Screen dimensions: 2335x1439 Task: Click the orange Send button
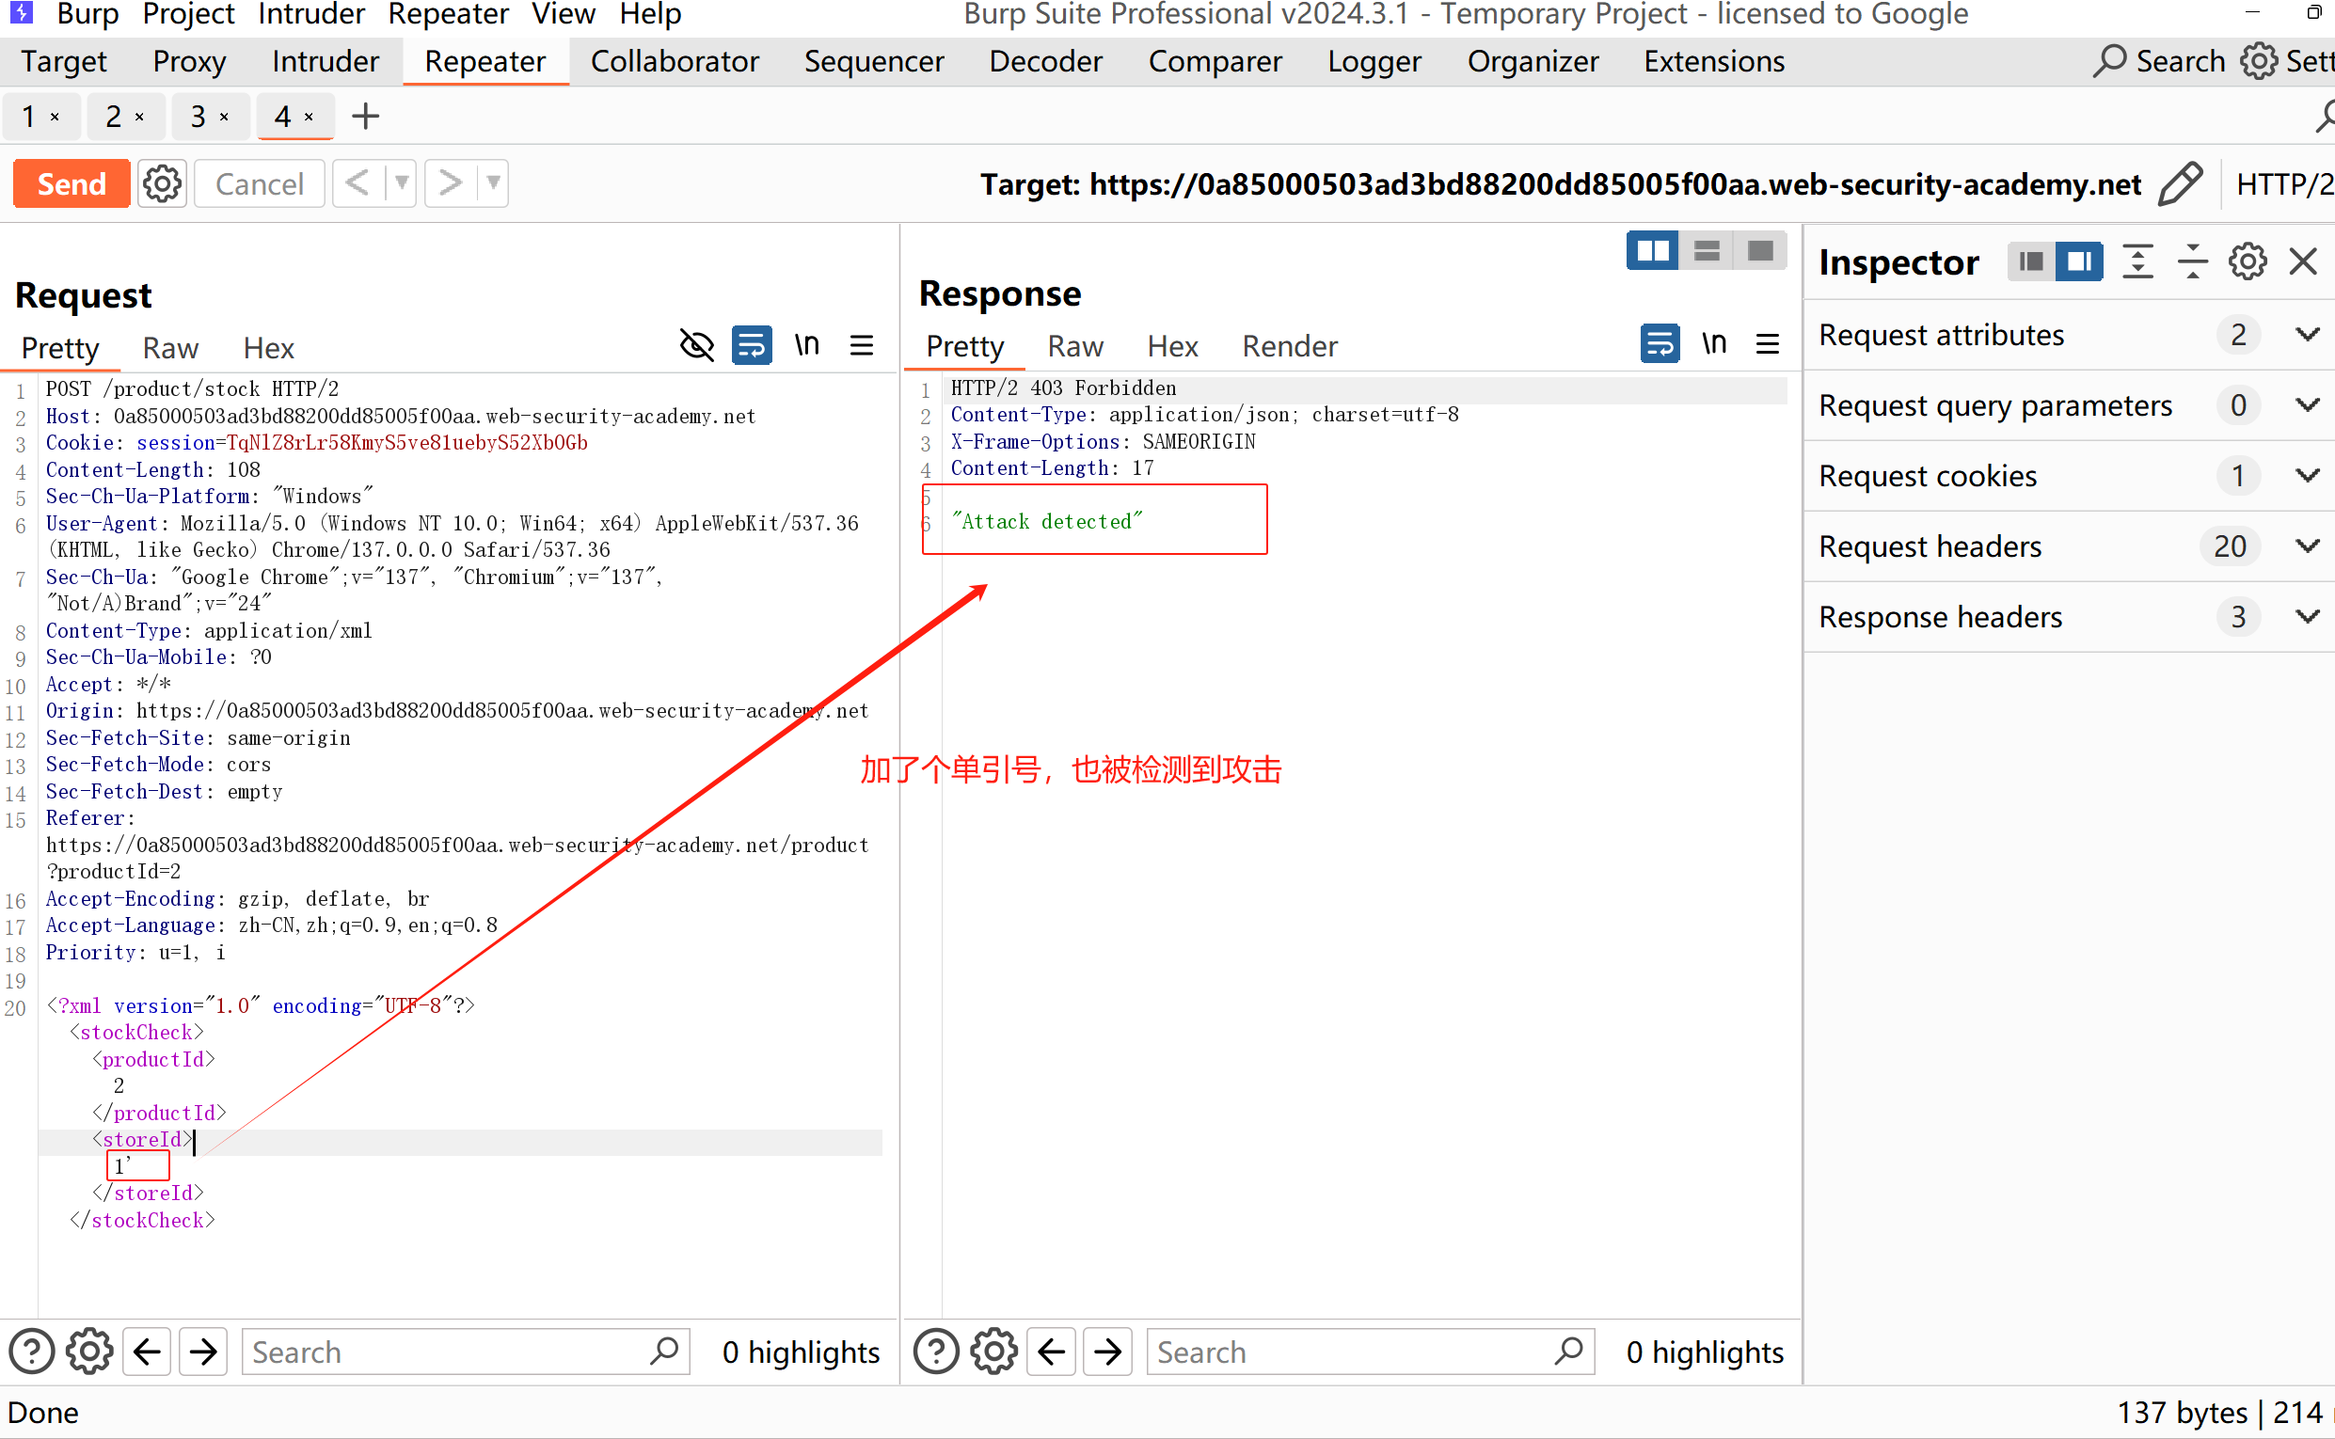[71, 183]
